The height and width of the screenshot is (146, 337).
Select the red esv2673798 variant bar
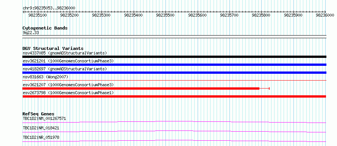(174, 96)
